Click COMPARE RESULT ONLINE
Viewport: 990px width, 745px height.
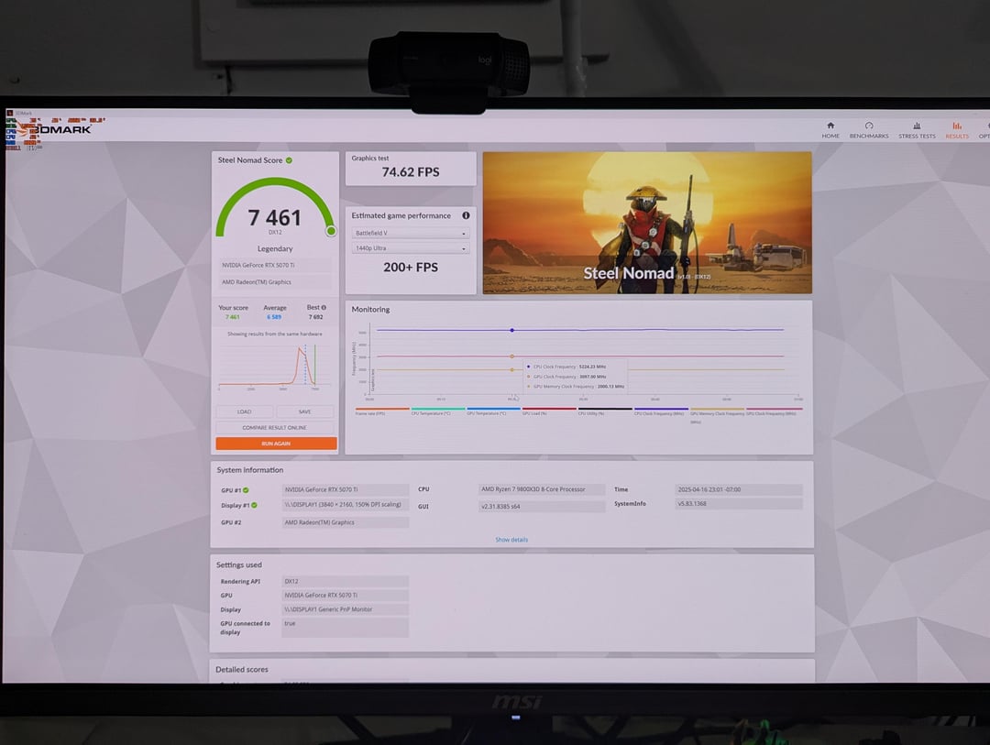coord(275,427)
